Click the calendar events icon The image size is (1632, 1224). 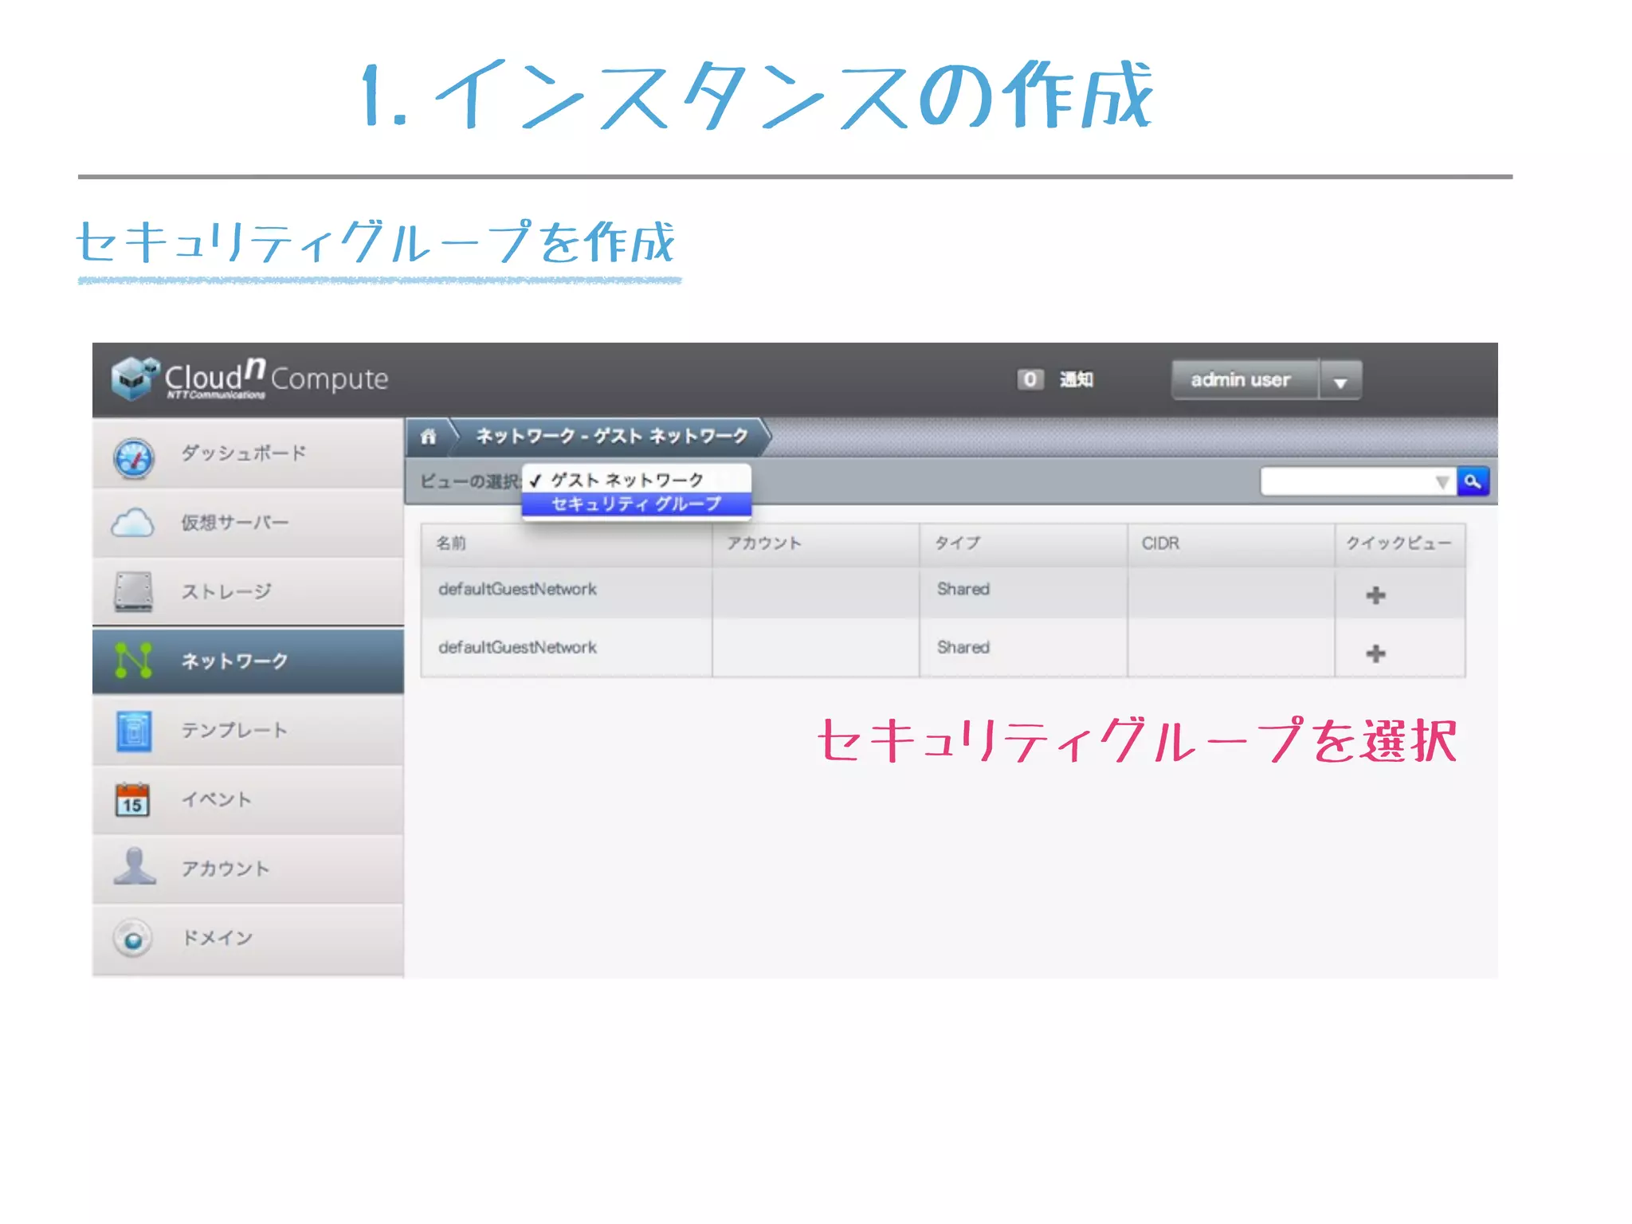tap(132, 800)
